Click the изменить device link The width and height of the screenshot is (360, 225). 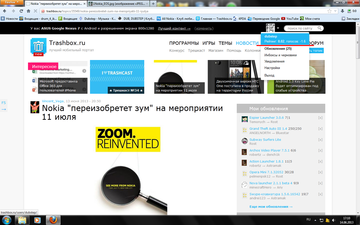tap(204, 28)
